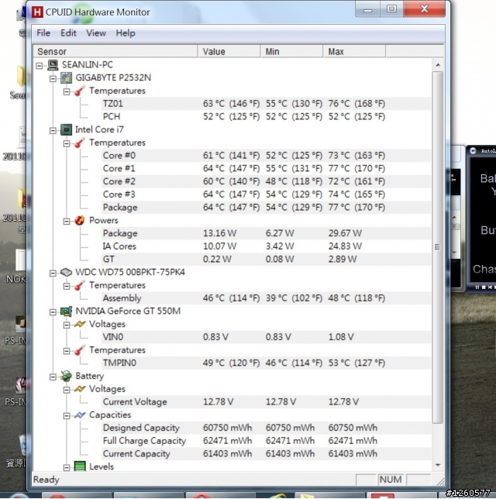496x499 pixels.
Task: Collapse the SEANLIN-PC root node
Action: (40, 66)
